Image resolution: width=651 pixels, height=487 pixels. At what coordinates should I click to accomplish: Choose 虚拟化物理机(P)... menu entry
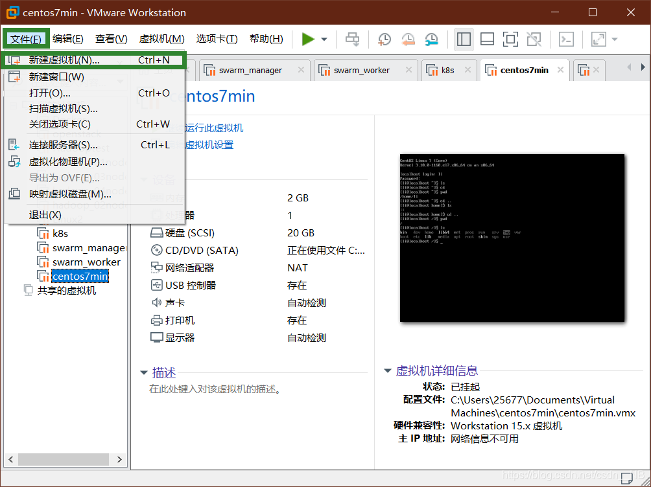pyautogui.click(x=94, y=161)
